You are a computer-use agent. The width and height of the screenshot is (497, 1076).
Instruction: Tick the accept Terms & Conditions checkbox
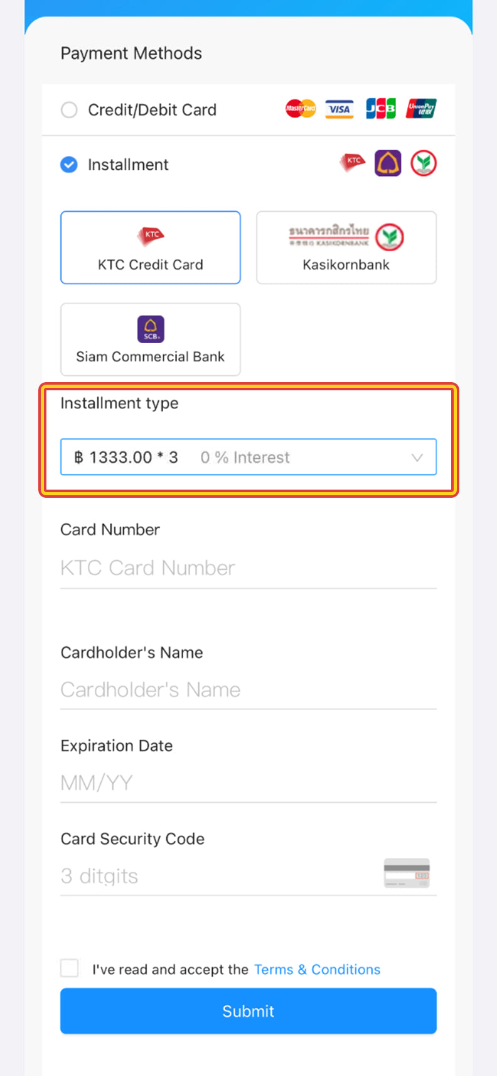[x=70, y=968]
